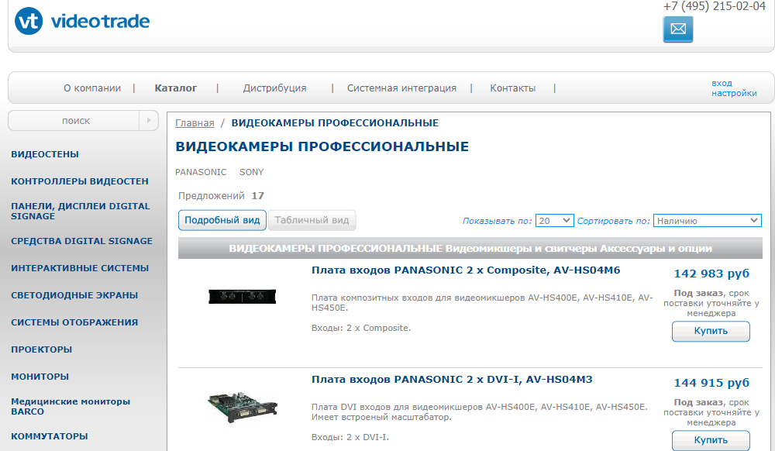Click text Входы: 2 x DVI-I.

pyautogui.click(x=350, y=437)
